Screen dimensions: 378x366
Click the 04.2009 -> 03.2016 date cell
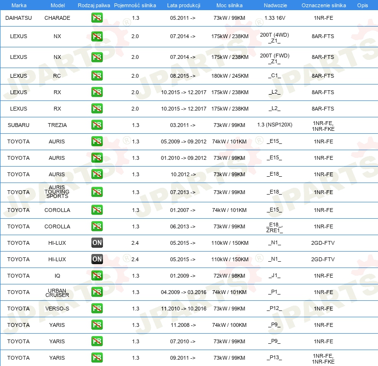pyautogui.click(x=184, y=292)
